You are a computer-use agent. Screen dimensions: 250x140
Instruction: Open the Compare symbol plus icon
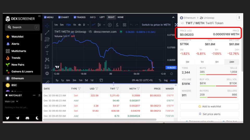pyautogui.click(x=110, y=25)
